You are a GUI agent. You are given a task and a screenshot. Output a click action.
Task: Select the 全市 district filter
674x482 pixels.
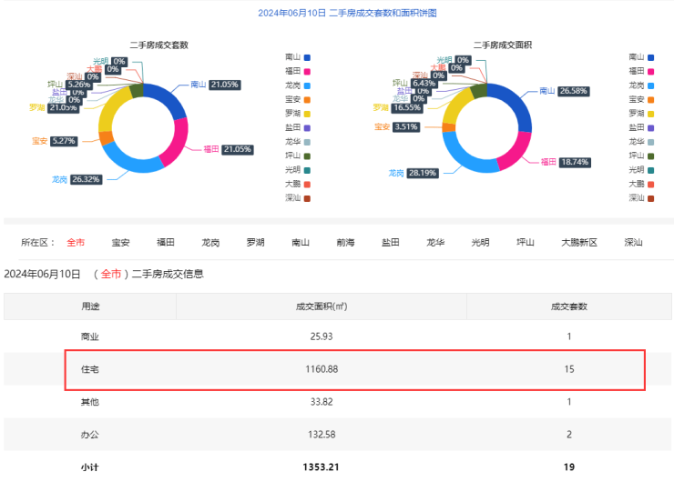(x=76, y=243)
